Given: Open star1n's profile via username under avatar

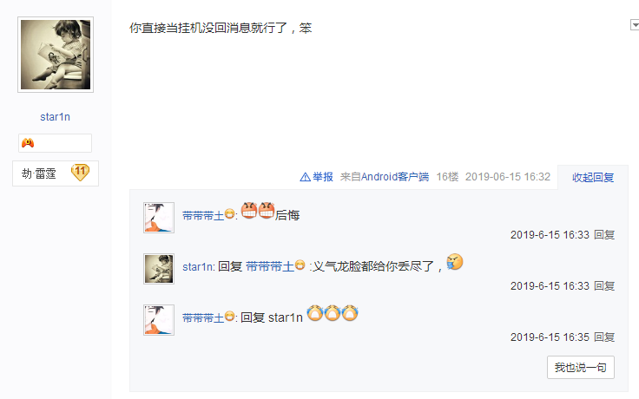Looking at the screenshot, I should pos(55,117).
